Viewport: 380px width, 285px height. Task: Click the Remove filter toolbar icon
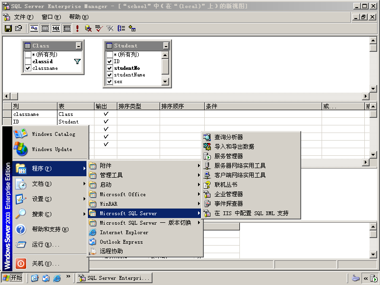(110, 28)
